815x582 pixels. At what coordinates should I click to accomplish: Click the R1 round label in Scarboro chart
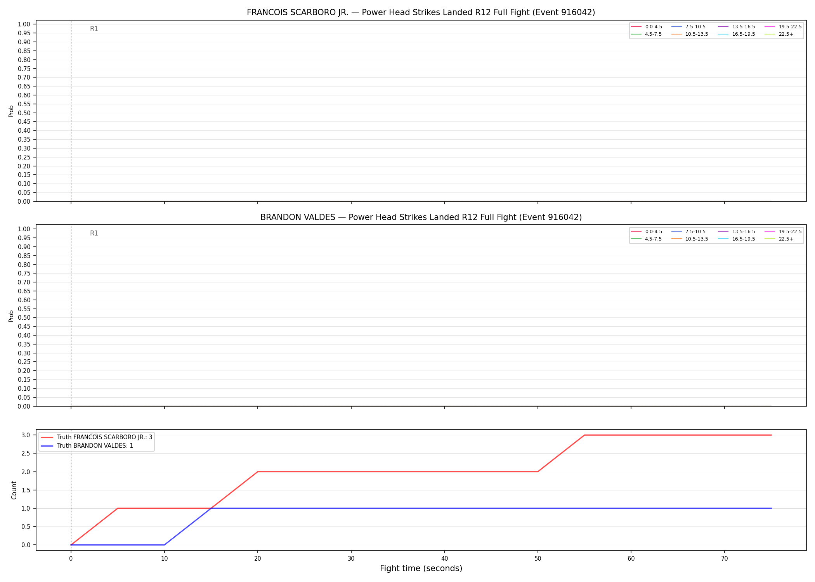(x=94, y=29)
